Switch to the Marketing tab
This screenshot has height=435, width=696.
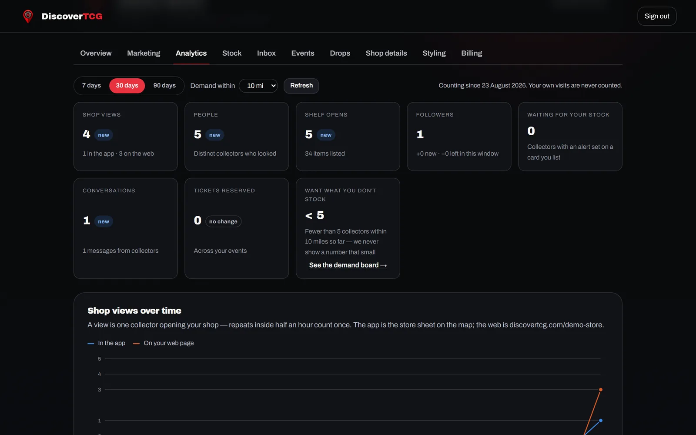point(144,53)
